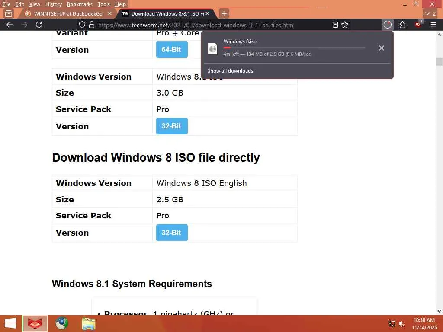The width and height of the screenshot is (443, 332).
Task: Open the View menu
Action: click(x=35, y=4)
